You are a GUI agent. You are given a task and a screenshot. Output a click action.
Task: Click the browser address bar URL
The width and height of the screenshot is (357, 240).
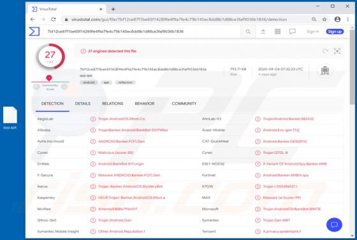[x=179, y=19]
